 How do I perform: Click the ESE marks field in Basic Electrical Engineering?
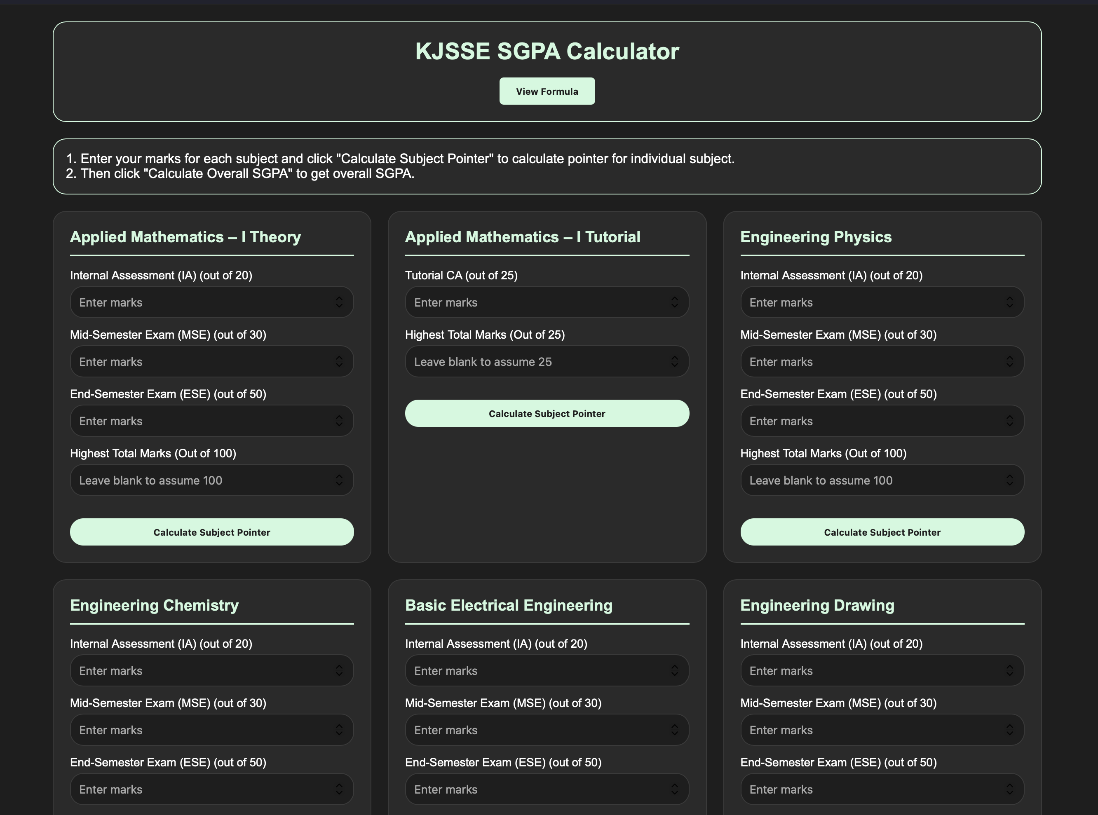pyautogui.click(x=533, y=789)
